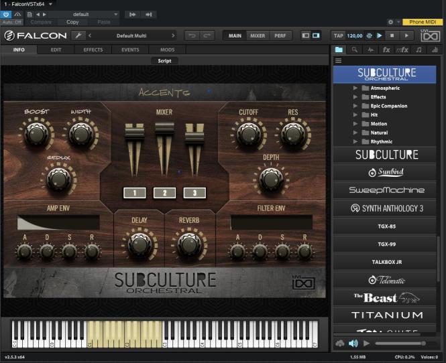
Task: Edit the 120,00 tempo field
Action: pos(355,35)
